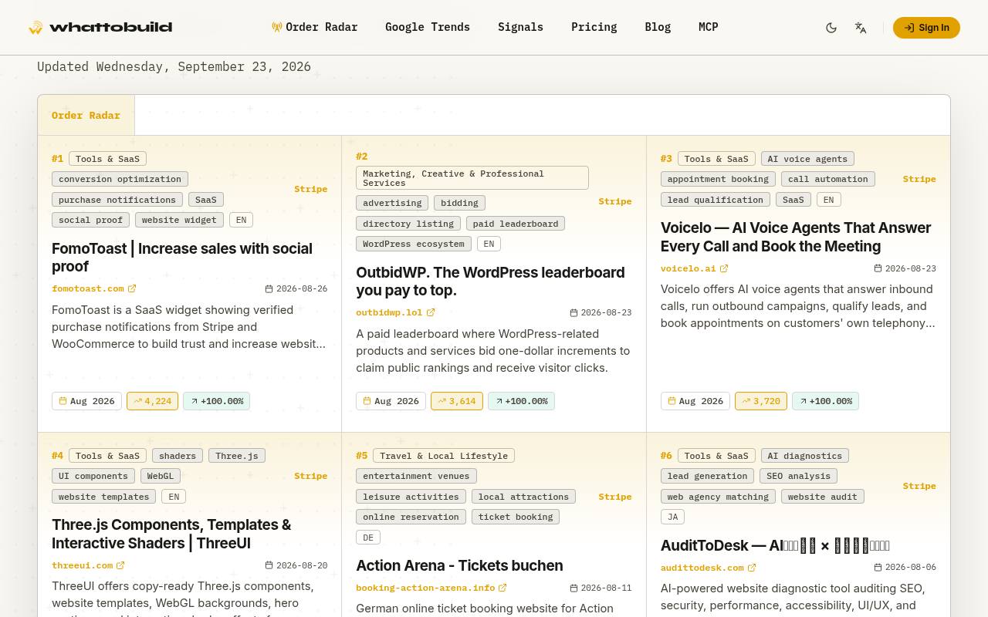Click the 3,720 trend badge
Screen dimensions: 988x617
[761, 401]
